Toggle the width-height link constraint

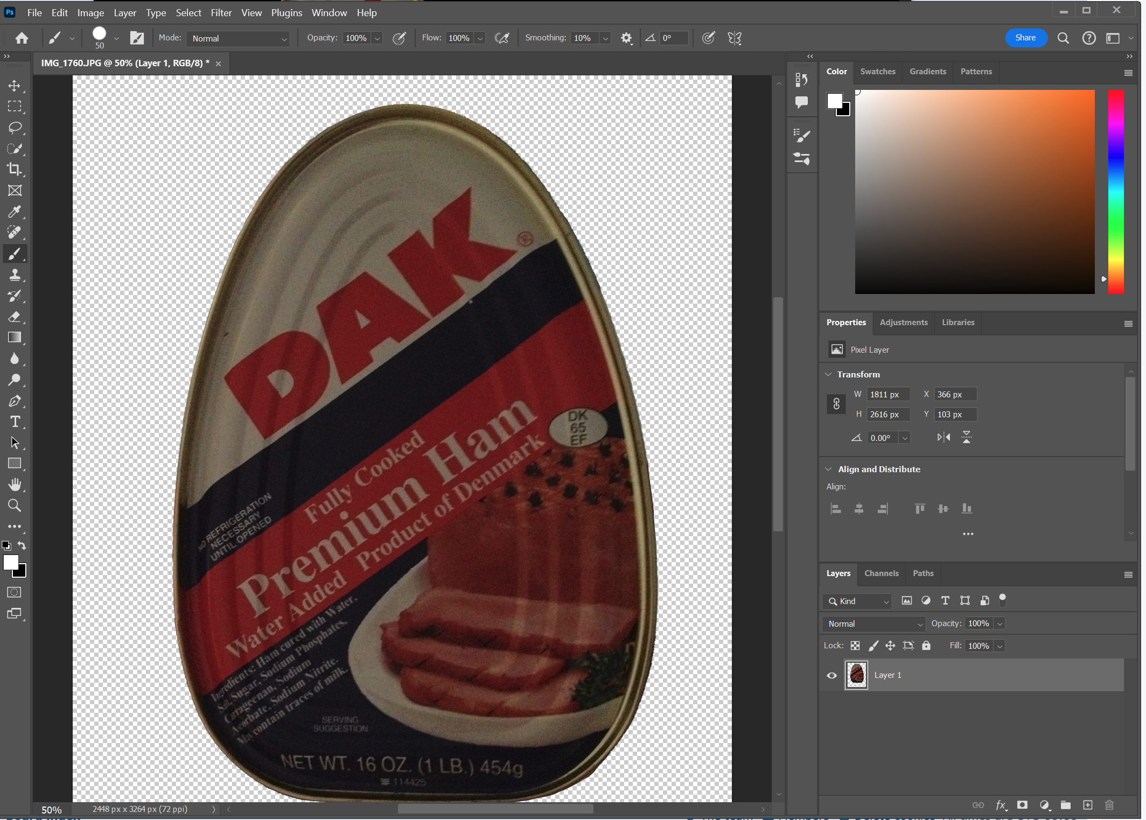point(836,404)
